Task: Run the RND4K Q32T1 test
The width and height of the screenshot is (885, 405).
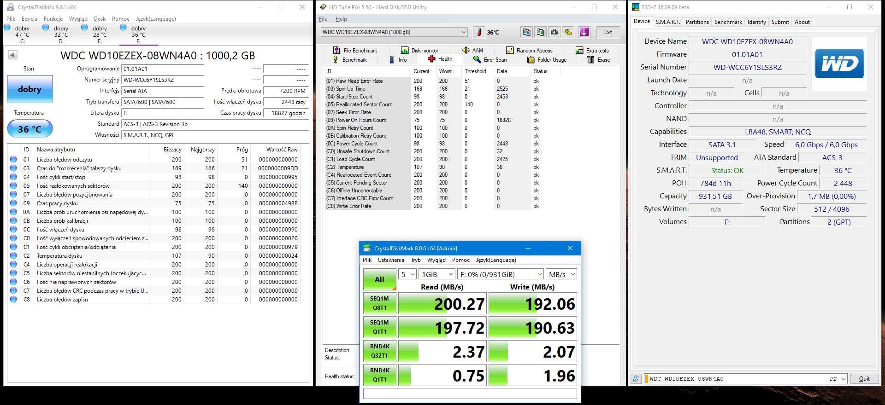Action: [379, 351]
